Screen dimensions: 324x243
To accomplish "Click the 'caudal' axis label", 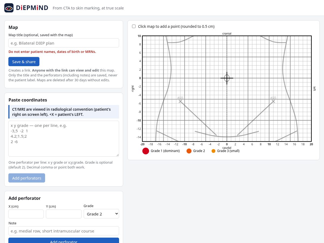I will [227, 148].
